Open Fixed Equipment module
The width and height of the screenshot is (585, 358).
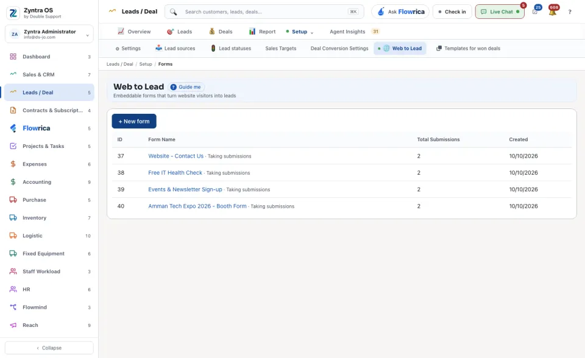49,253
